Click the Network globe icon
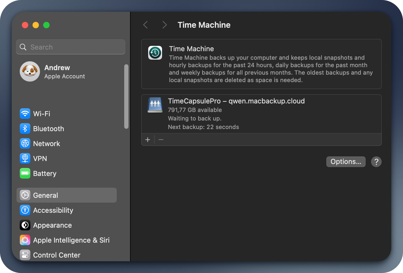 pos(25,144)
